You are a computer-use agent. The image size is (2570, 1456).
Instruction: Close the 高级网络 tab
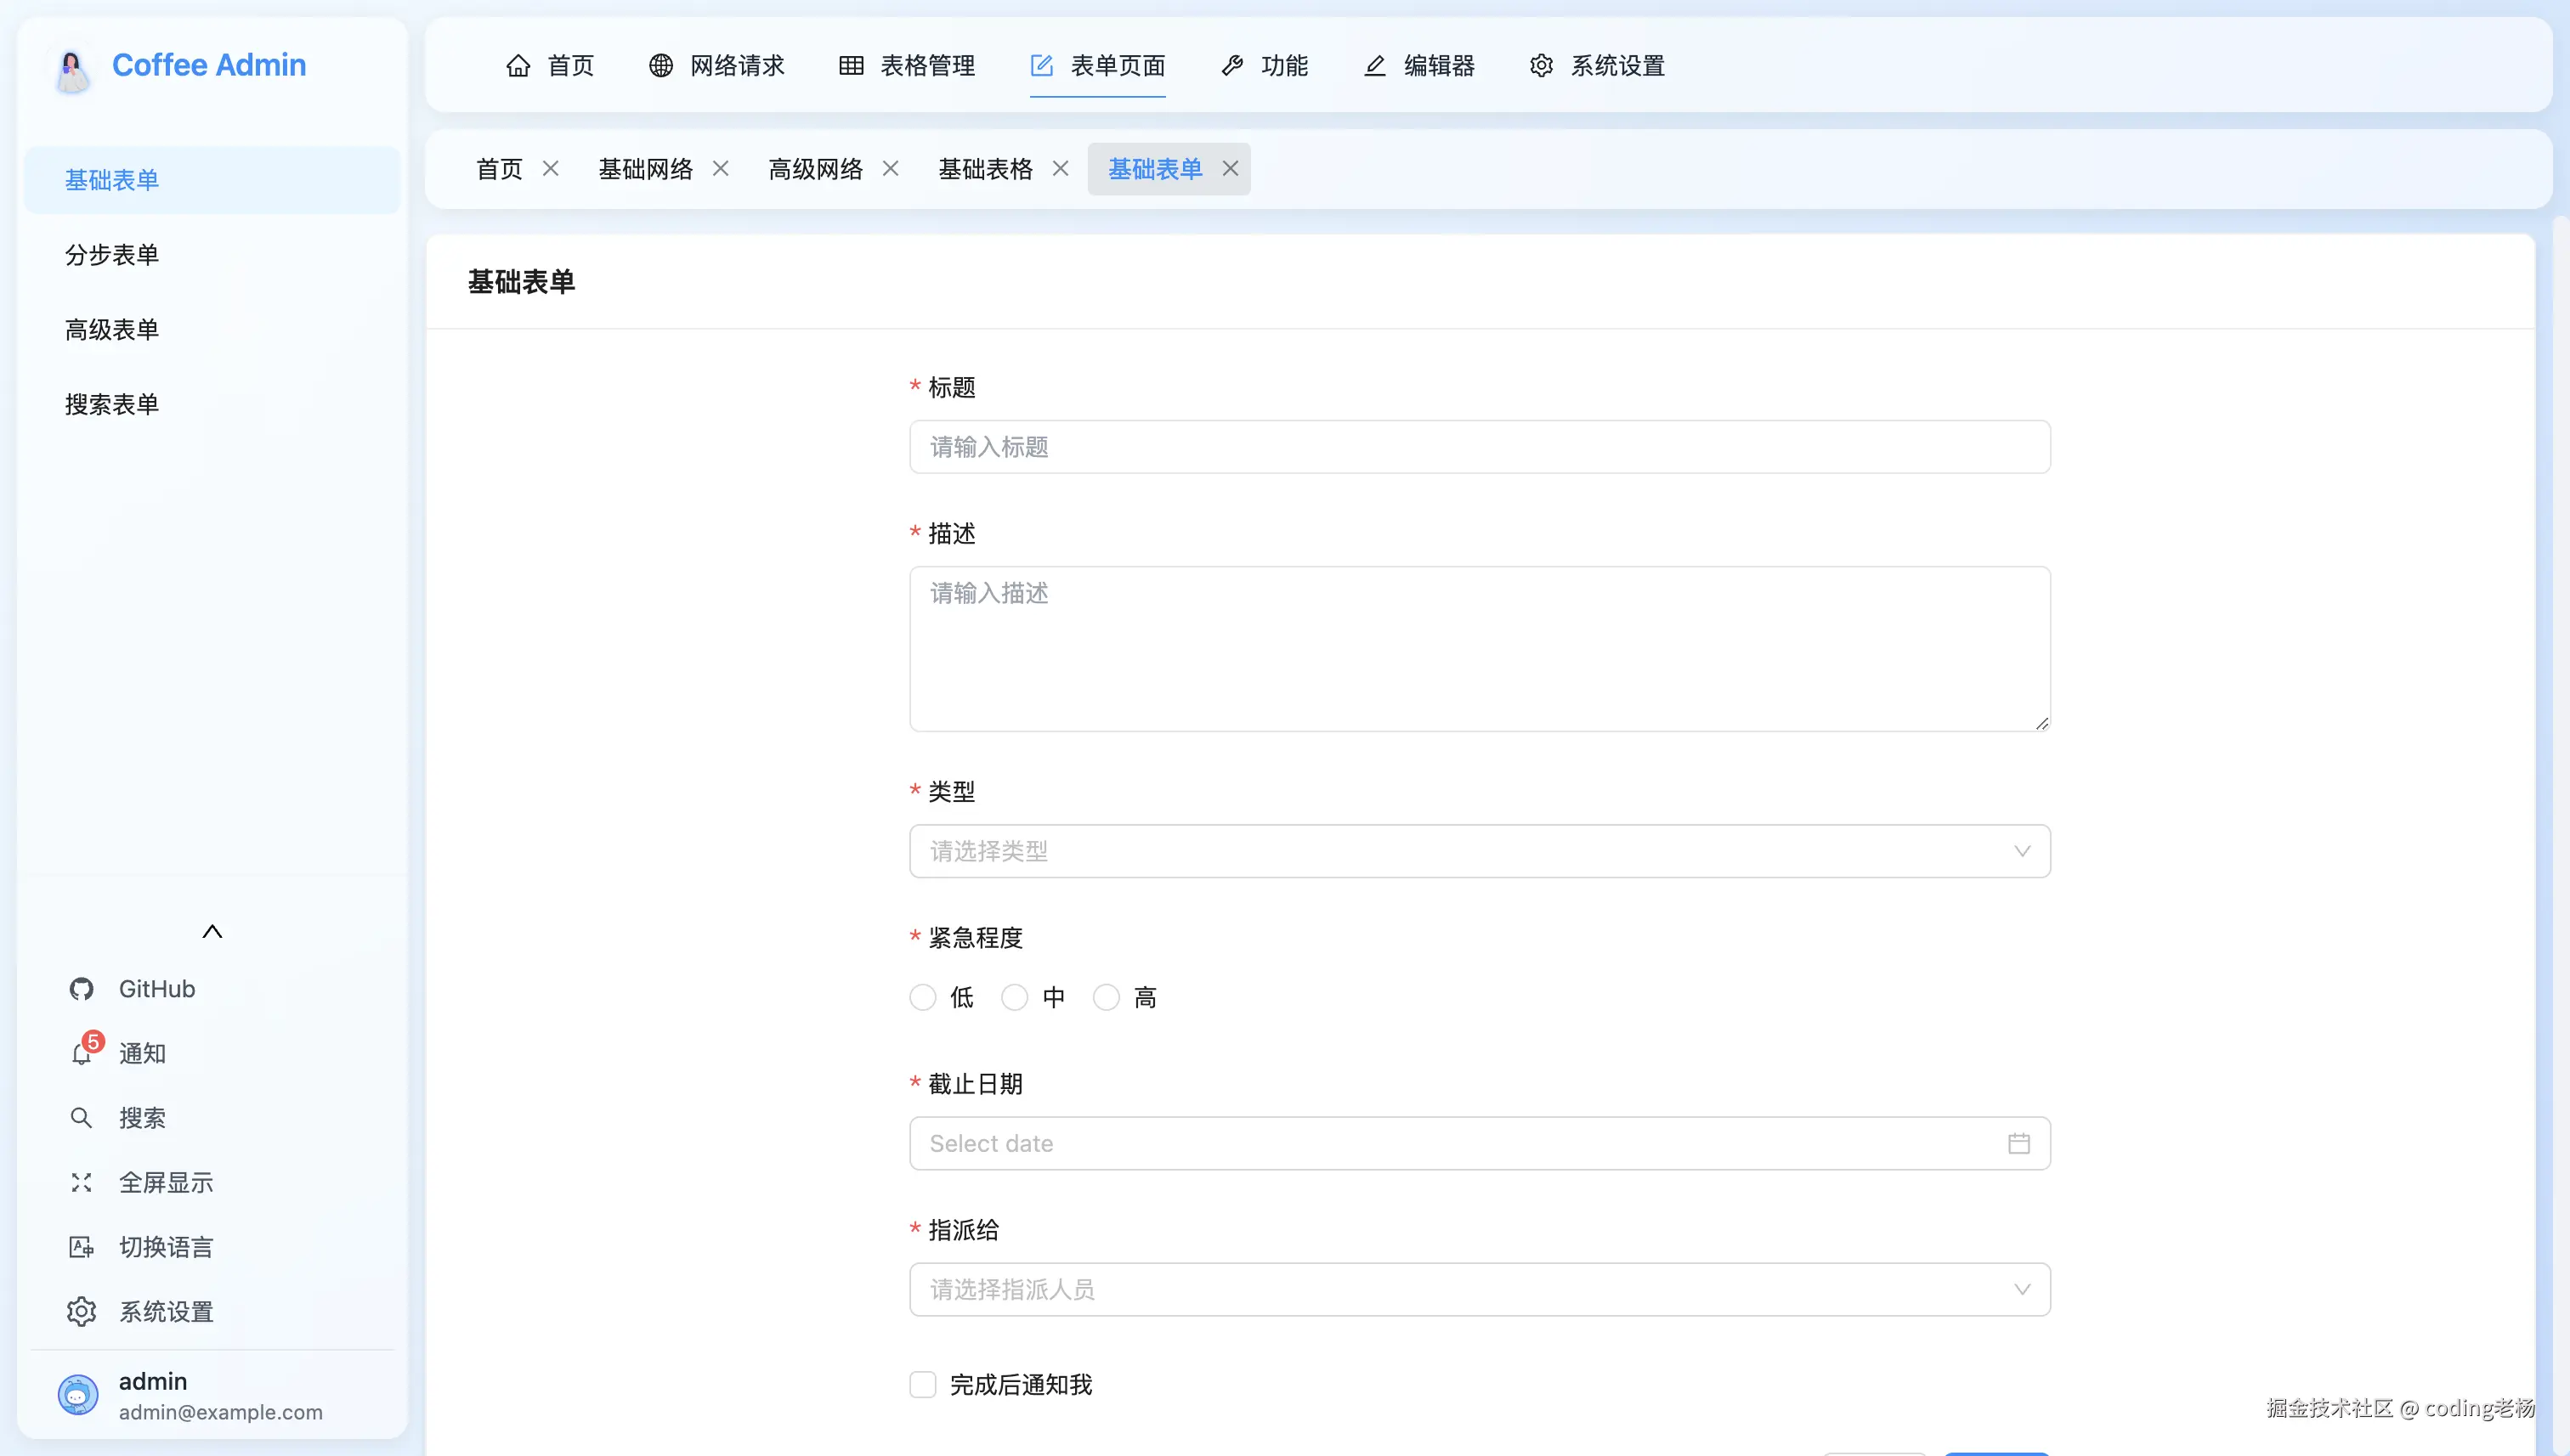(891, 168)
